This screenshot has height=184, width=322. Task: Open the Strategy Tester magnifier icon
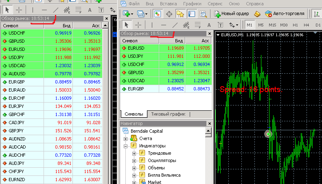[x=203, y=14]
